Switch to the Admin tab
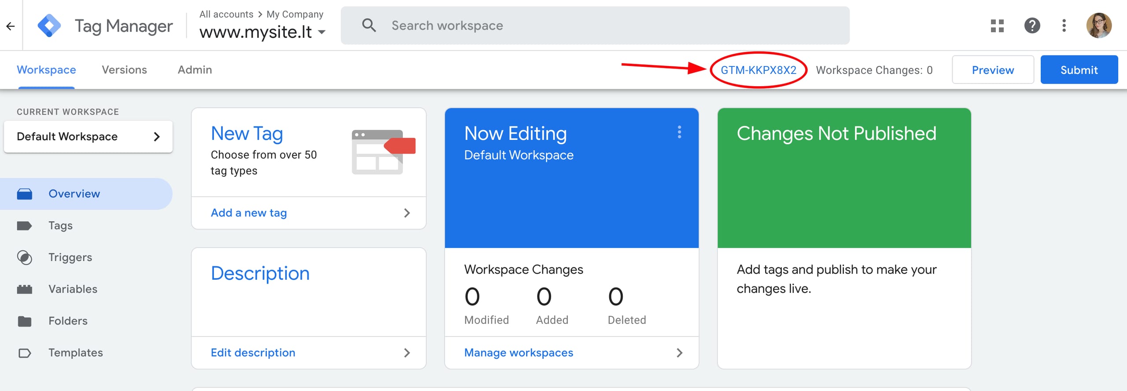The height and width of the screenshot is (391, 1127). click(195, 70)
